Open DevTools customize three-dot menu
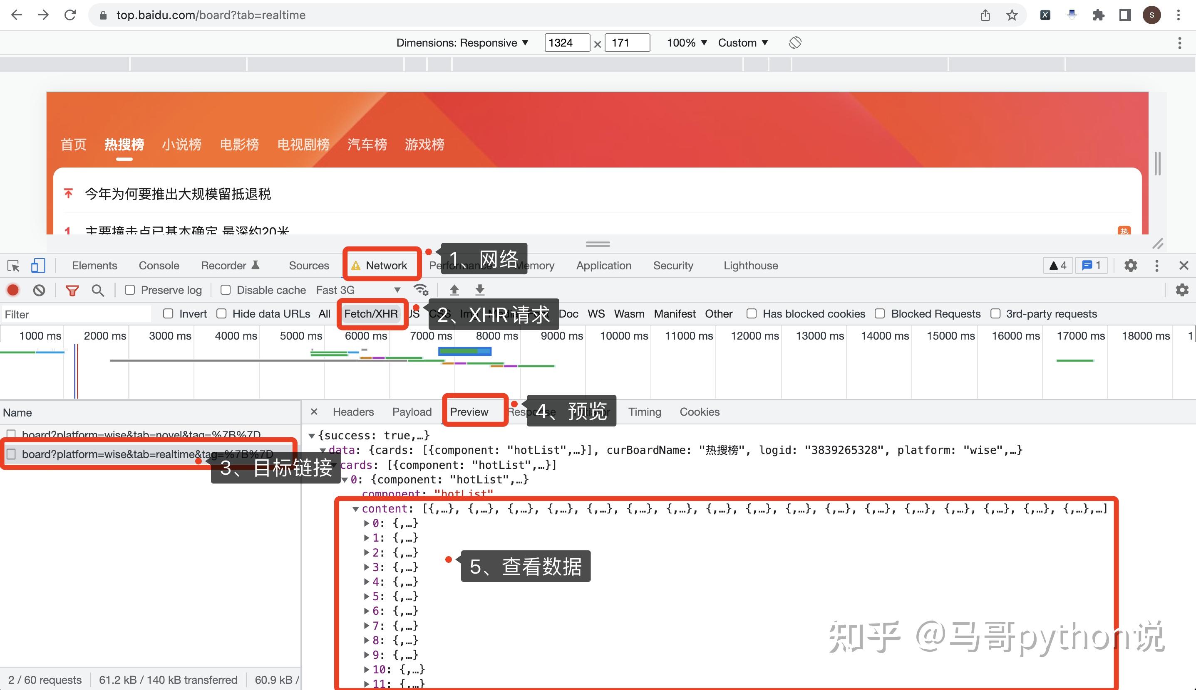Screen dimensions: 1196x690 (x=1156, y=265)
